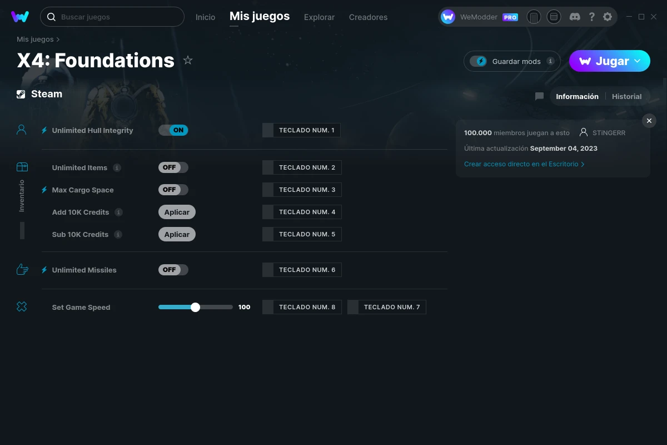The width and height of the screenshot is (667, 445).
Task: Select the Inventario chest category icon
Action: tap(22, 167)
